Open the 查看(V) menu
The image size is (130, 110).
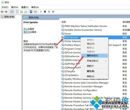pos(25,7)
